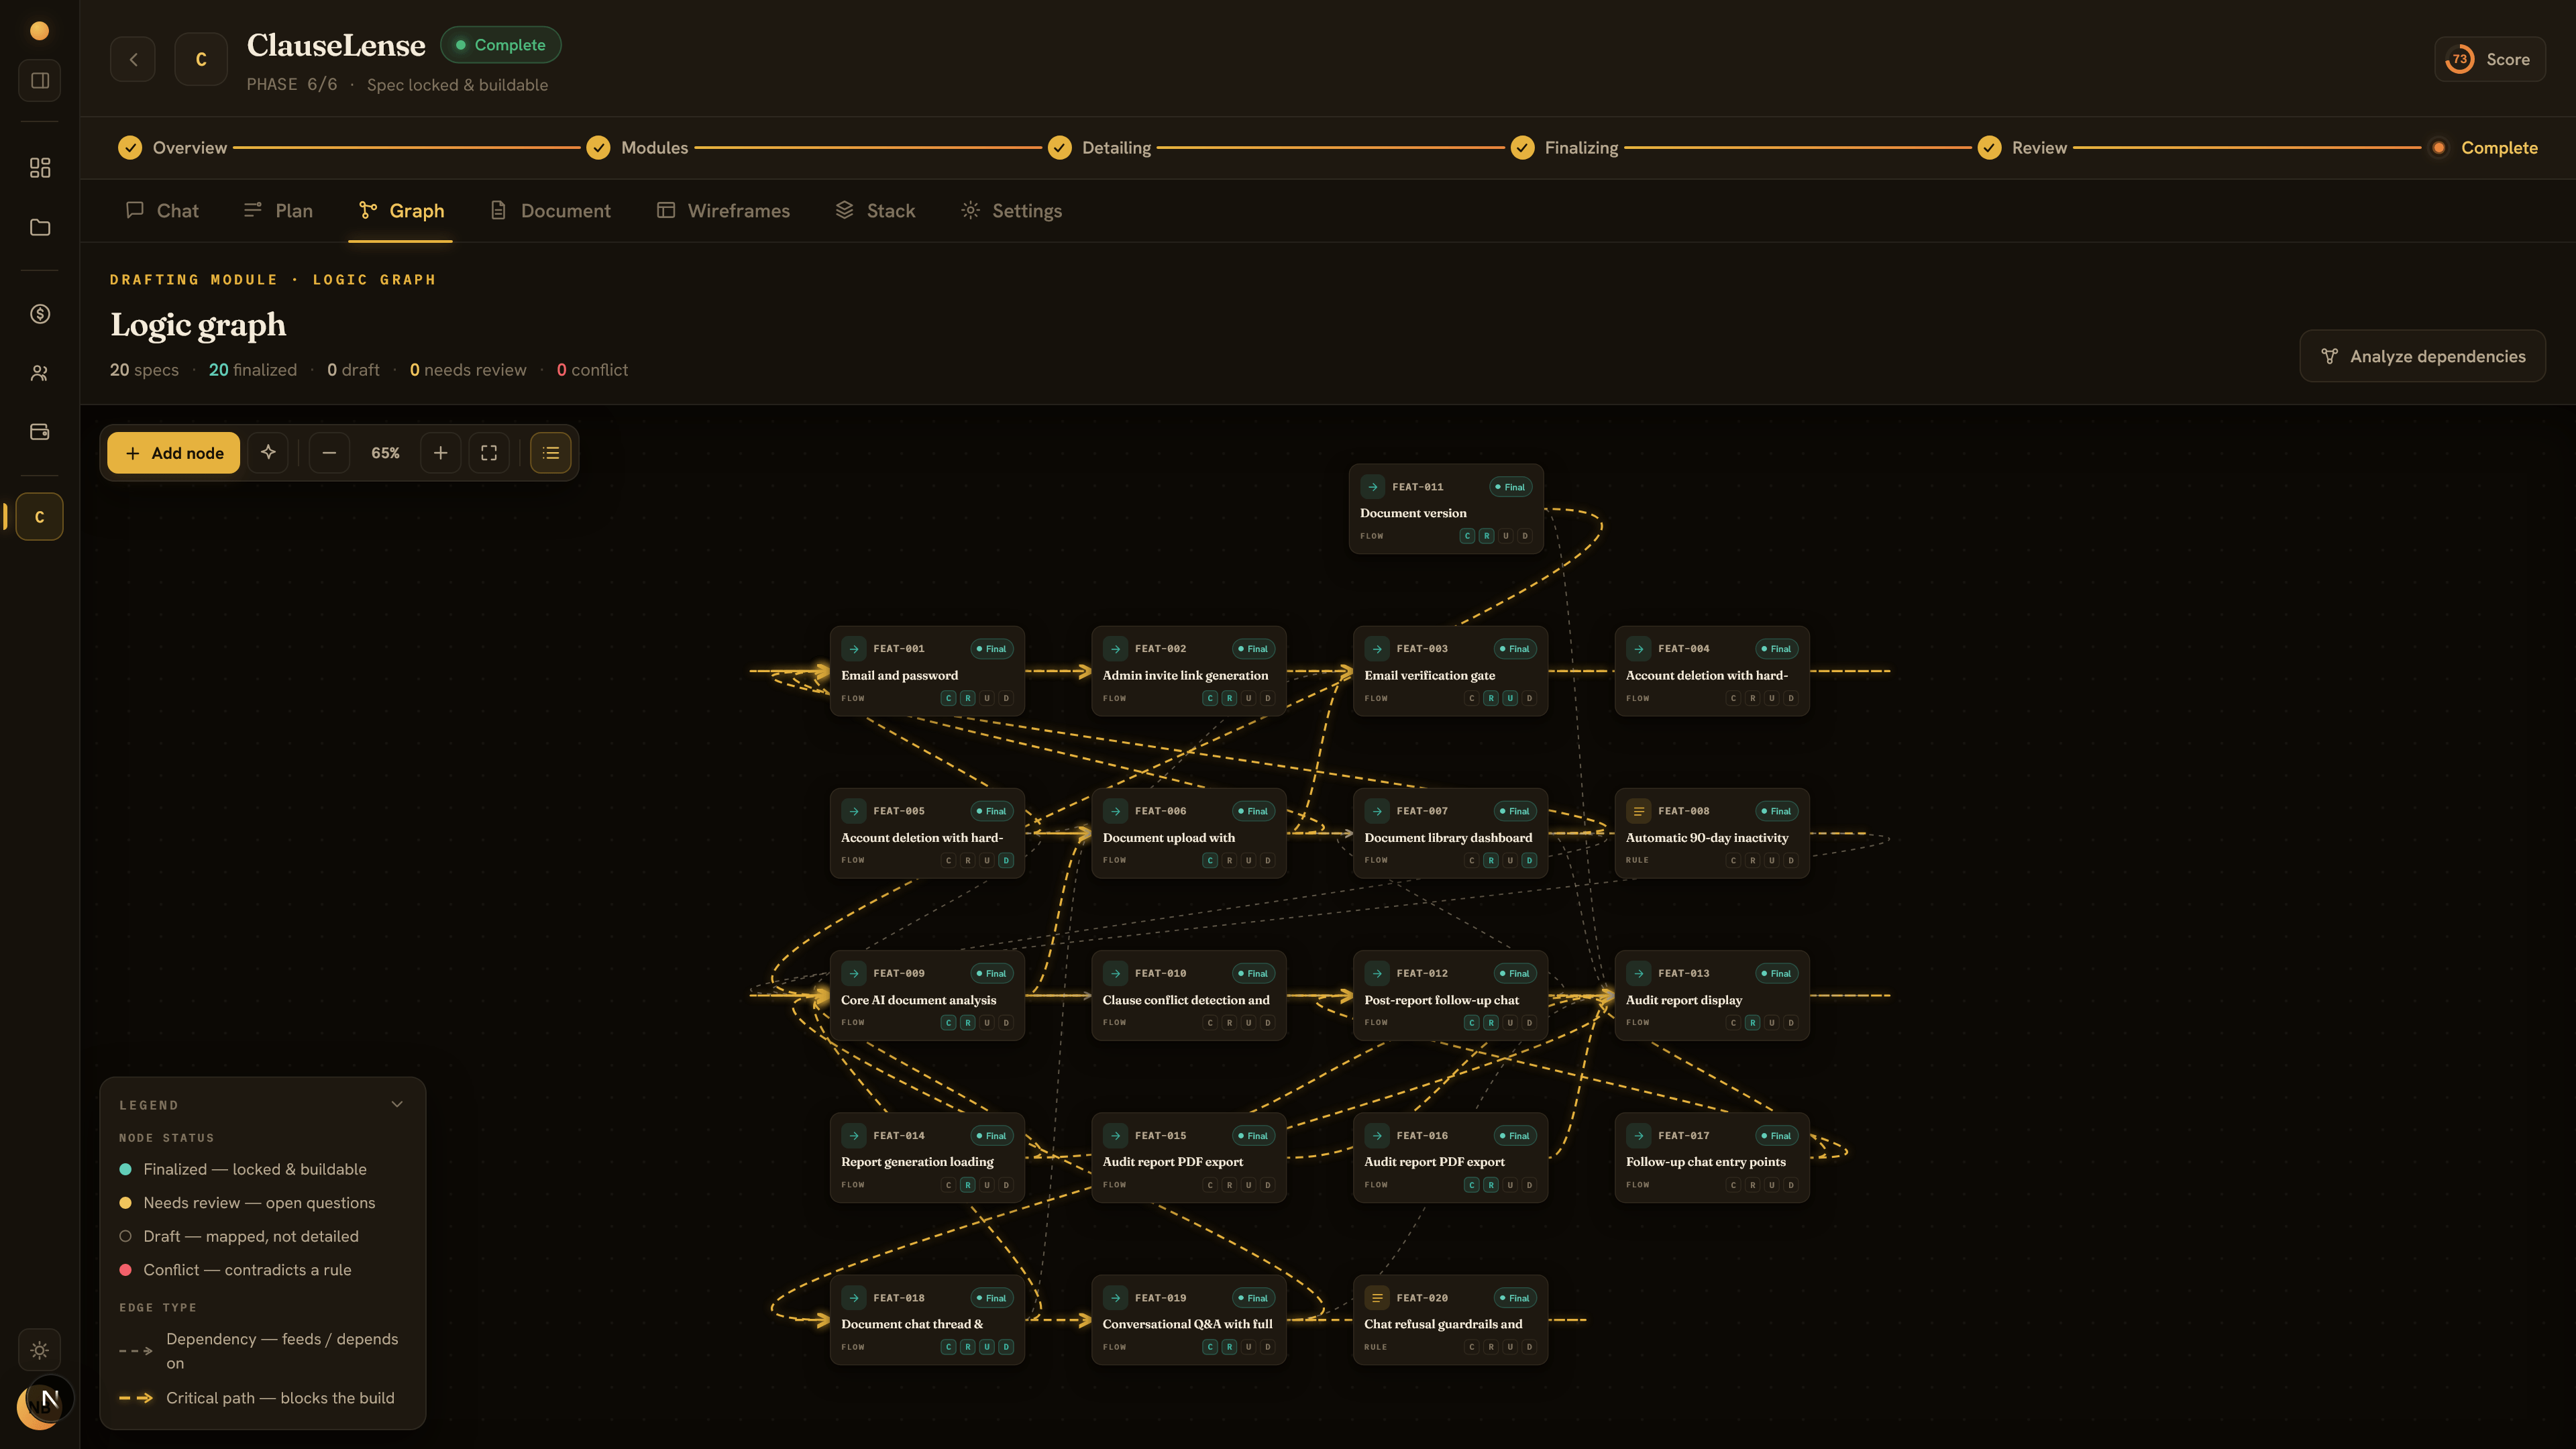Open the Settings tab
2576x1449 pixels.
tap(1012, 210)
